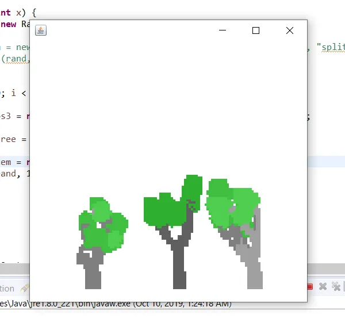Click the right light-gray trunk tree drawing
The width and height of the screenshot is (345, 330).
click(x=233, y=233)
